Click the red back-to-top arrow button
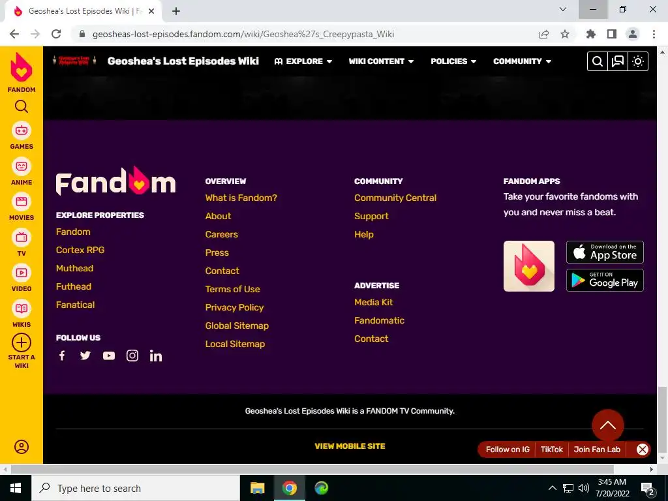The image size is (668, 501). pyautogui.click(x=607, y=425)
